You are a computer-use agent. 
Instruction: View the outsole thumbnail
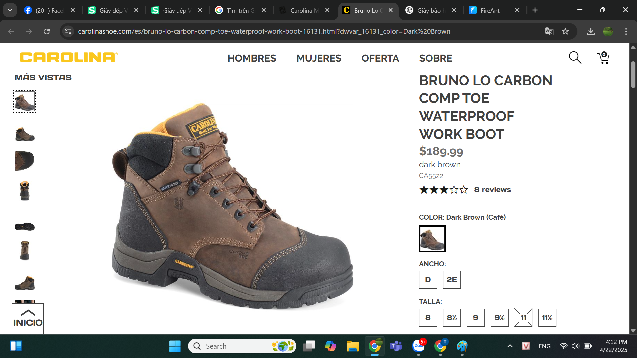[25, 227]
